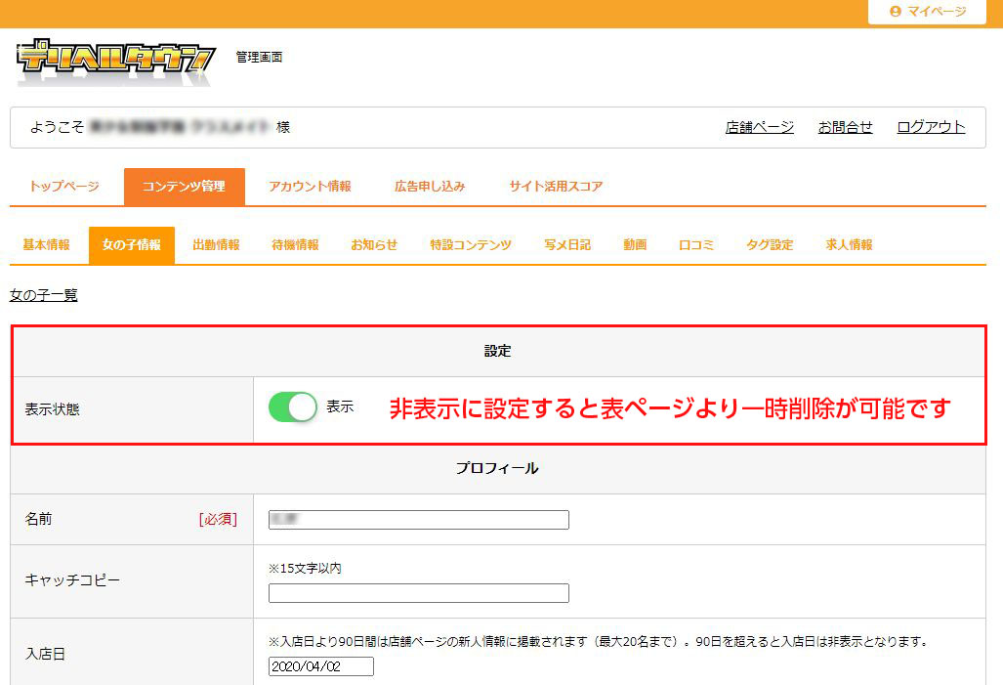Click the ログアウト link

pos(931,127)
